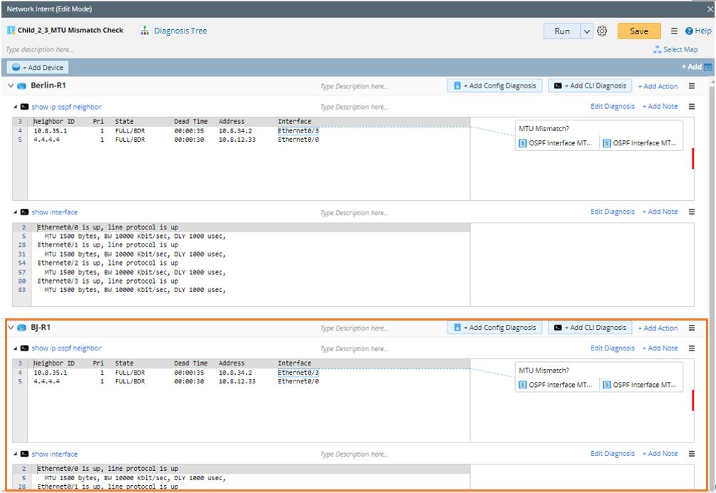Add Config Diagnosis for BJ-R1
Image resolution: width=716 pixels, height=493 pixels.
pyautogui.click(x=494, y=327)
